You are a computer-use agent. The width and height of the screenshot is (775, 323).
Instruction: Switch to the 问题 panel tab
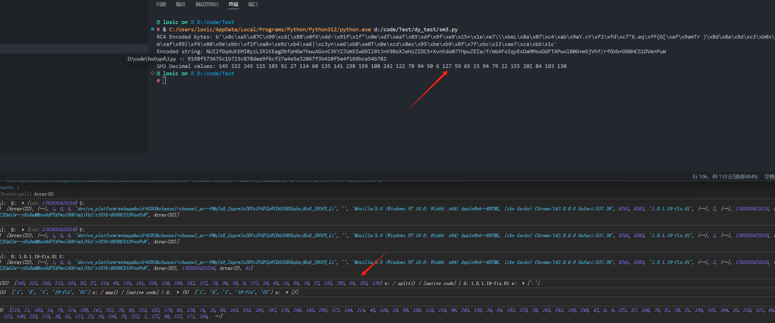161,4
